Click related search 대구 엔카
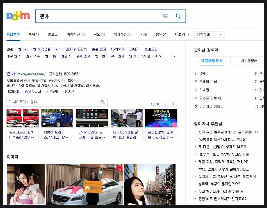Image resolution: width=267 pixels, height=208 pixels. (x=14, y=56)
